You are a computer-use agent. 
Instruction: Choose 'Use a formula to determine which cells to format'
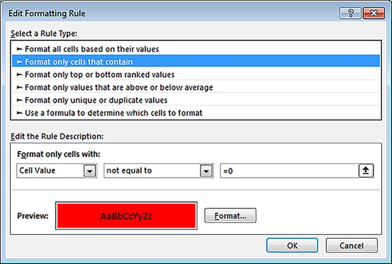[x=113, y=113]
